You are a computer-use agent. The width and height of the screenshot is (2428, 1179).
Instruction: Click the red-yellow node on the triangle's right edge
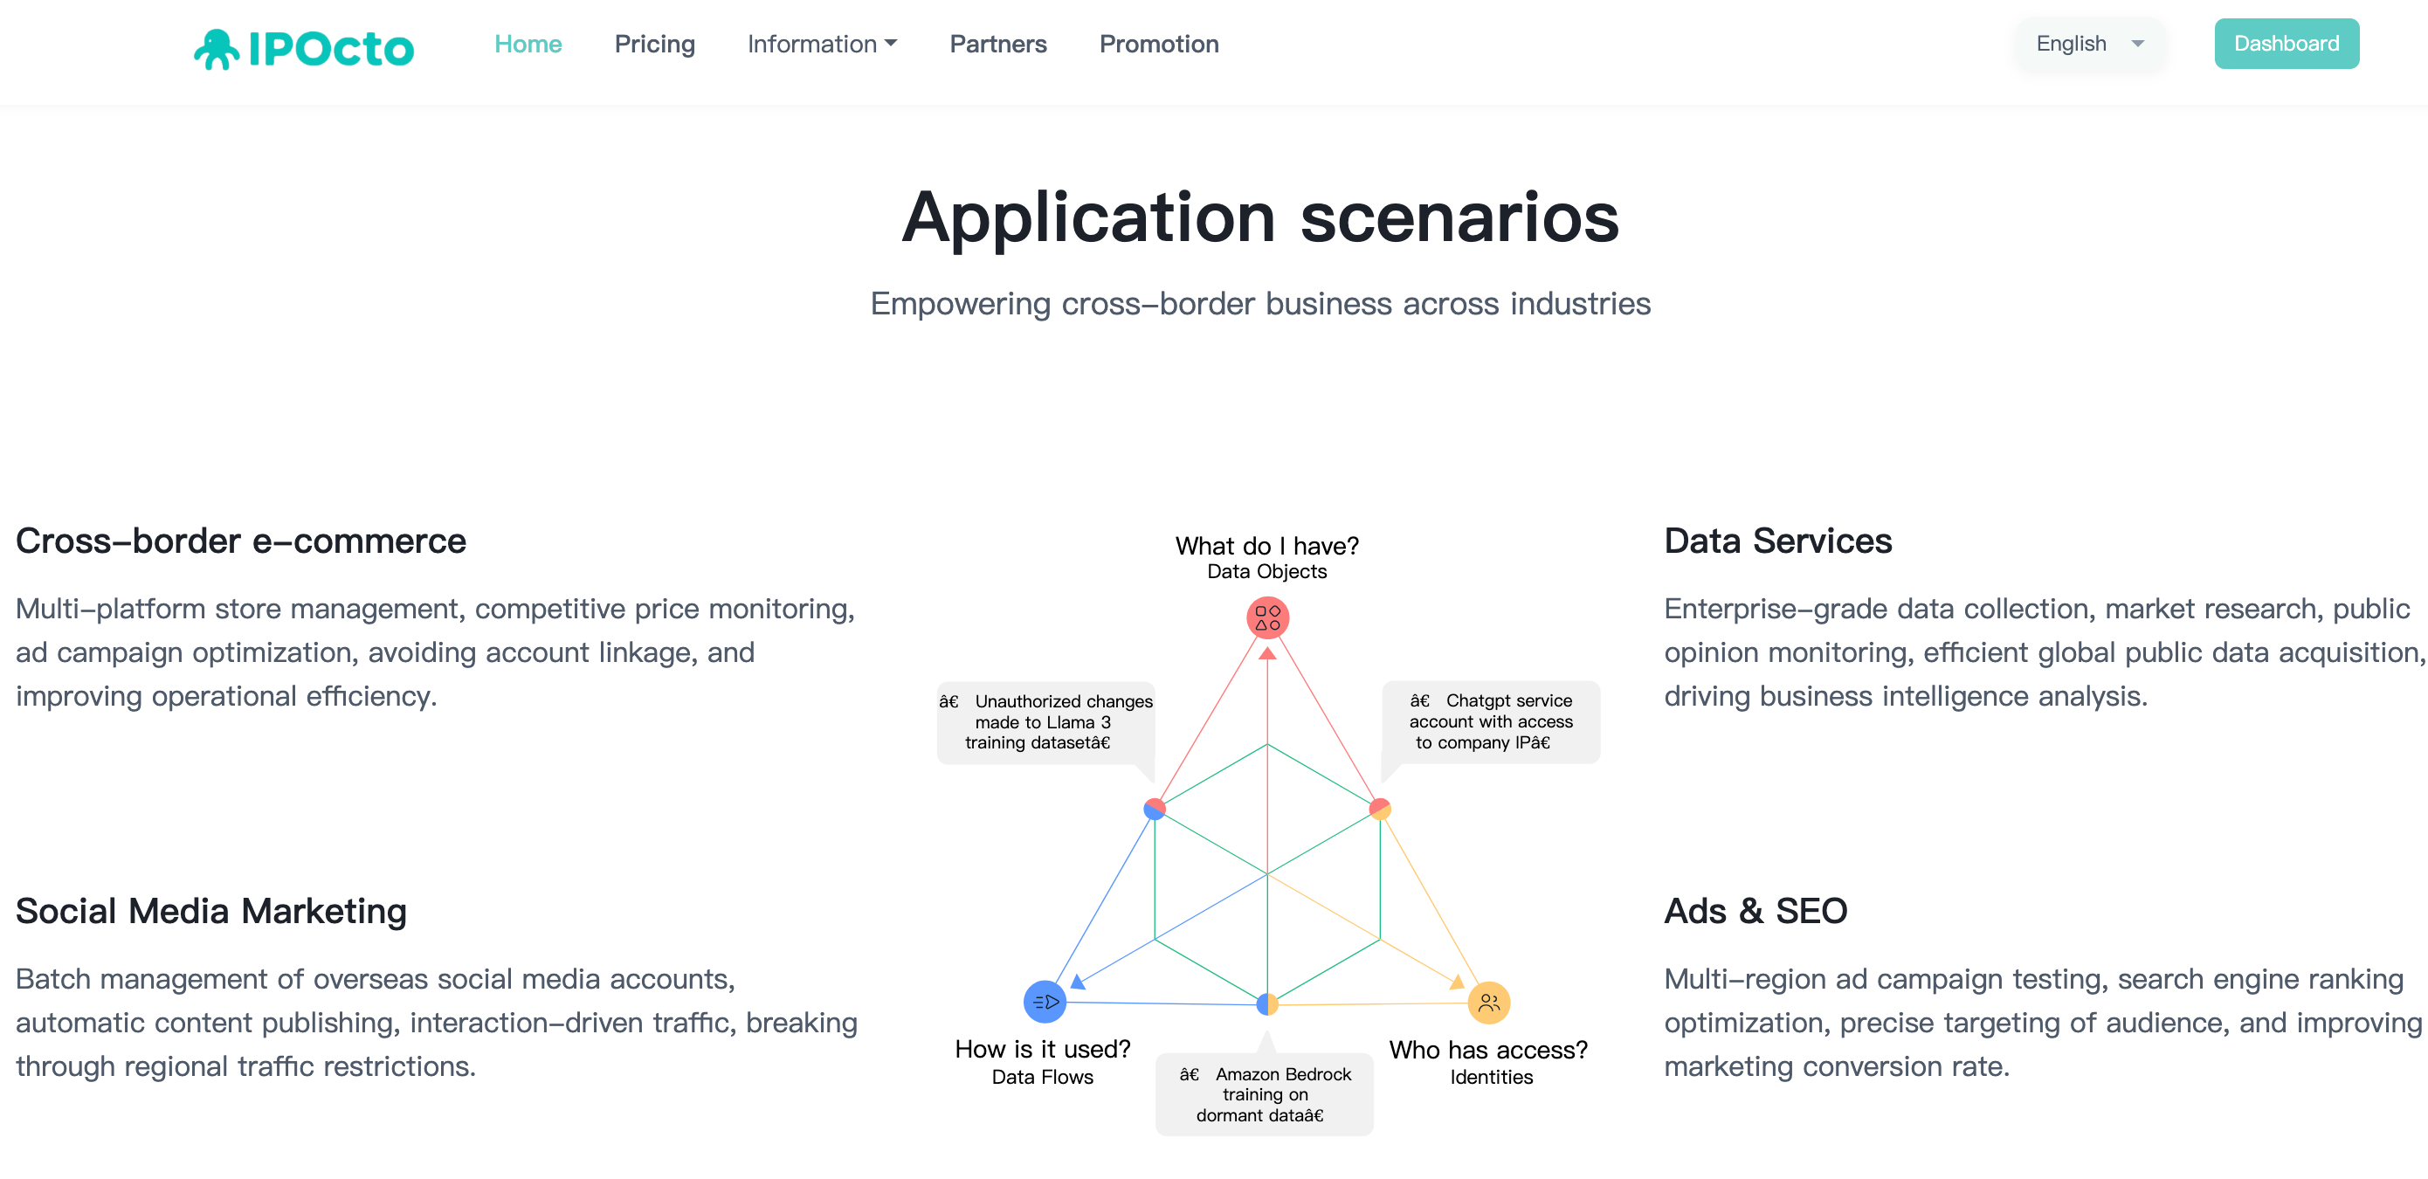(1380, 808)
